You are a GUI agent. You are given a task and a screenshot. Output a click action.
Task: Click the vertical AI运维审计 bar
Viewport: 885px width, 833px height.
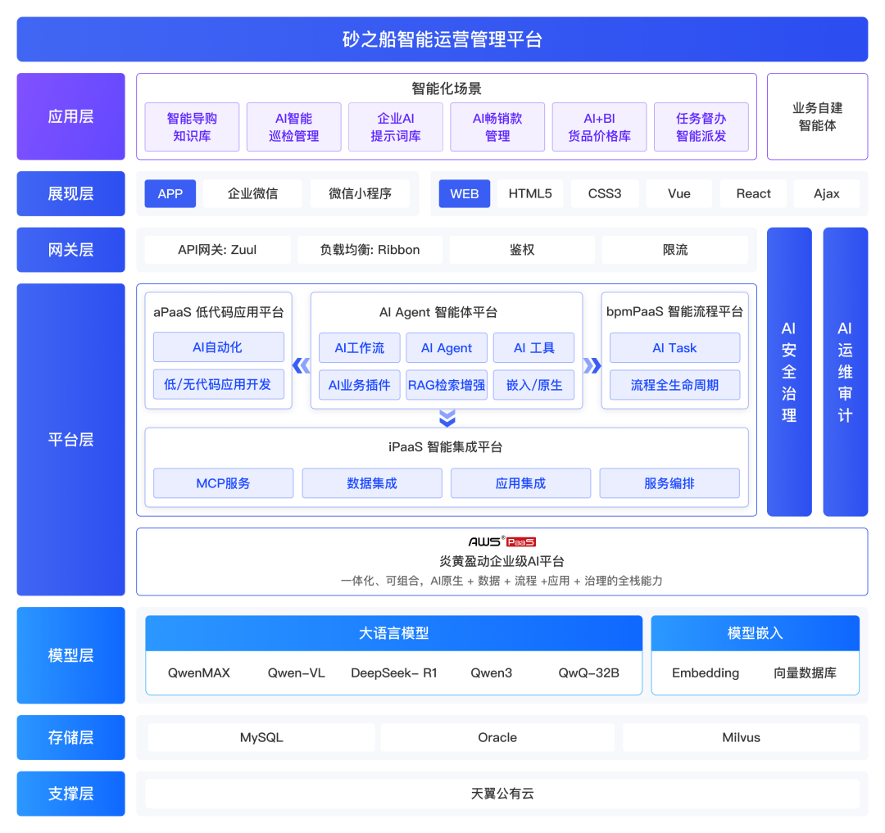click(846, 372)
